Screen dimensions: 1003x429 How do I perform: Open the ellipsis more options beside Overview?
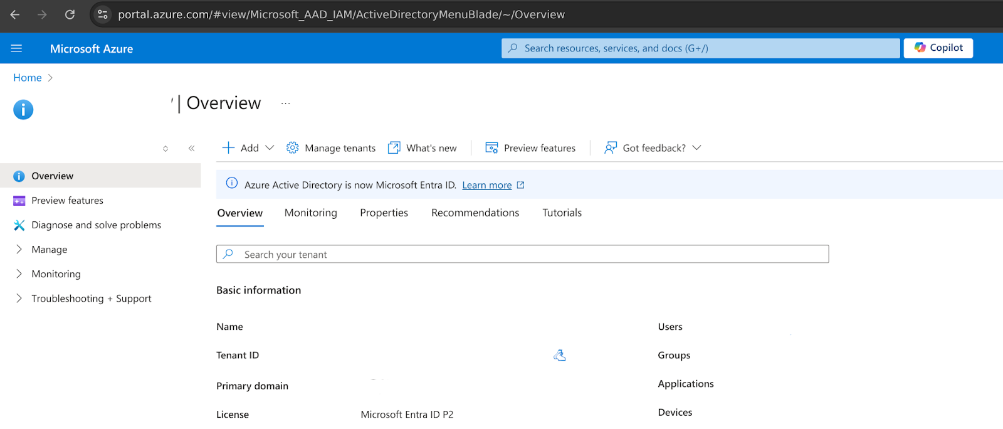[286, 103]
